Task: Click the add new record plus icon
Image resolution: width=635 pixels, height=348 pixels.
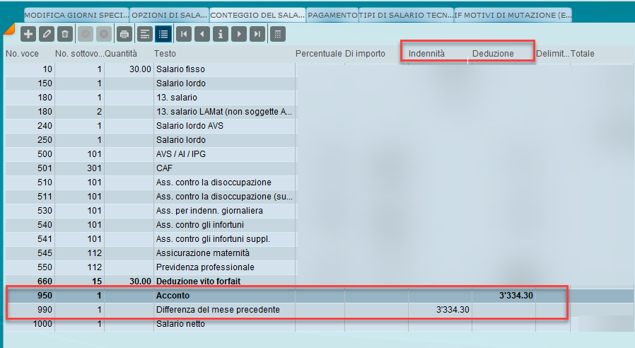Action: tap(28, 33)
